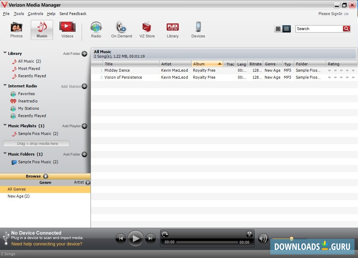This screenshot has width=358, height=258.
Task: Open the Controls menu
Action: 35,14
